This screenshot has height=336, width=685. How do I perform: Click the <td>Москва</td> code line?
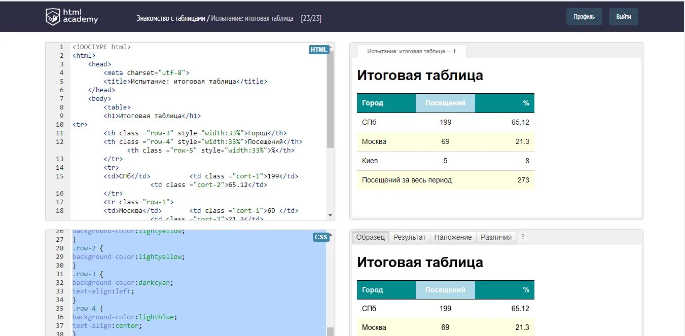click(133, 211)
